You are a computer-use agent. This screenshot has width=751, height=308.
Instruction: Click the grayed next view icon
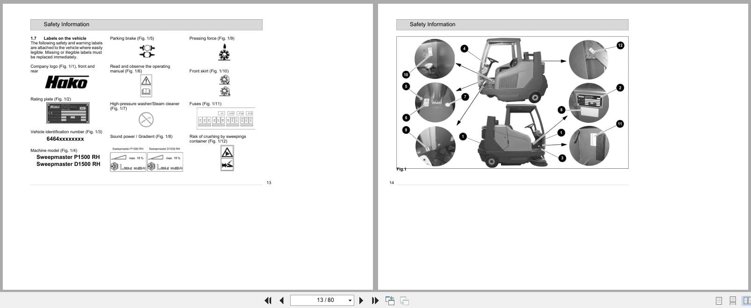[x=405, y=301]
